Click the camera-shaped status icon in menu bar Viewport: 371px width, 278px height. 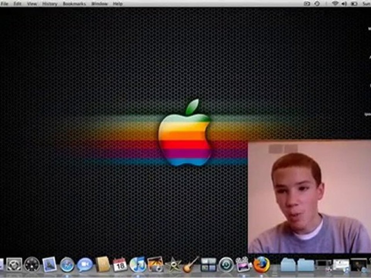point(307,3)
